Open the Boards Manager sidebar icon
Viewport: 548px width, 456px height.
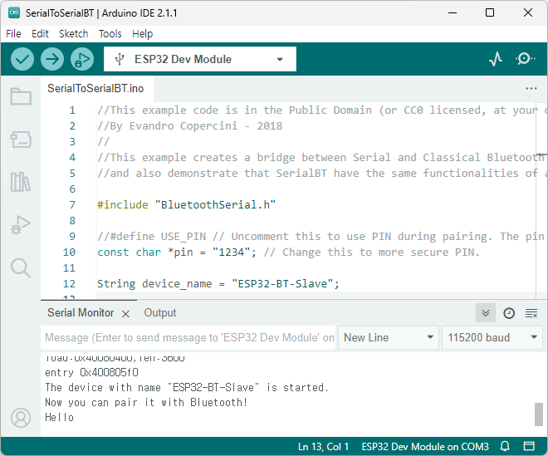[x=21, y=140]
